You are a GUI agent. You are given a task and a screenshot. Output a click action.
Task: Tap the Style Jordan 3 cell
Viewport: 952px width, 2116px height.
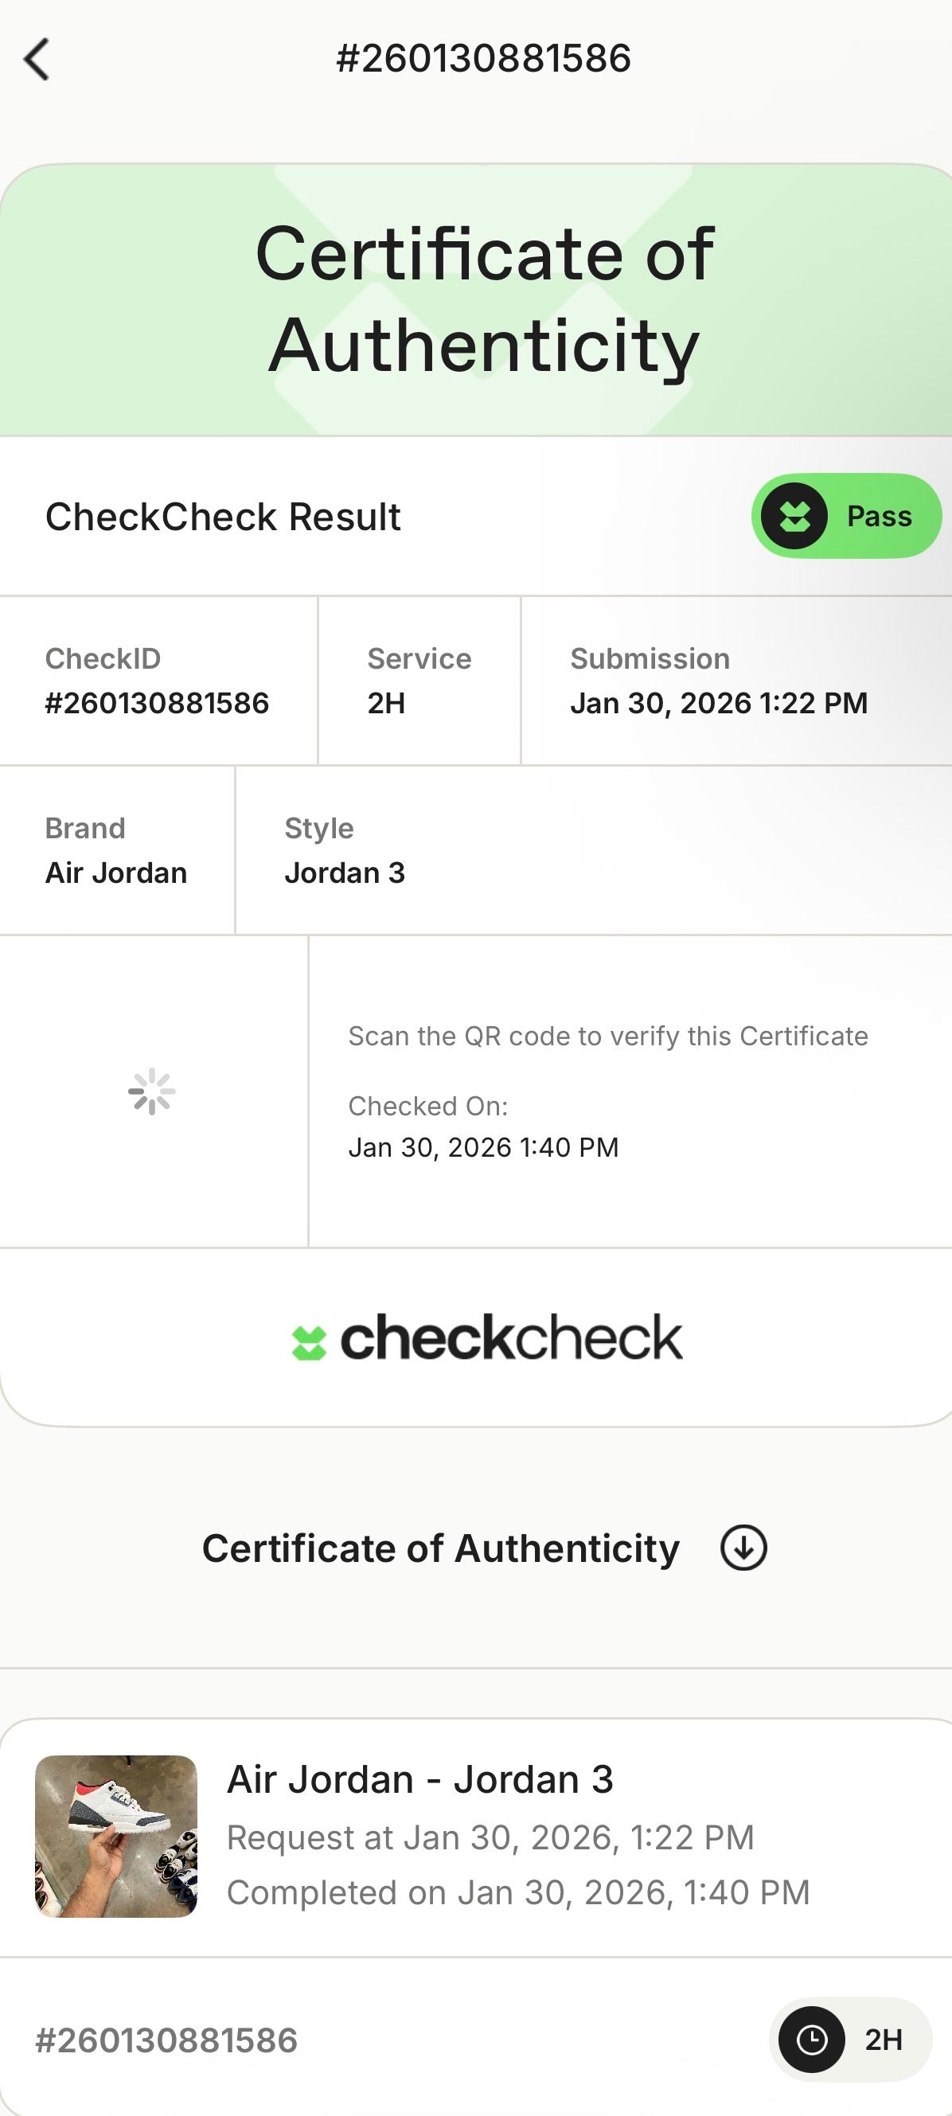pos(345,850)
